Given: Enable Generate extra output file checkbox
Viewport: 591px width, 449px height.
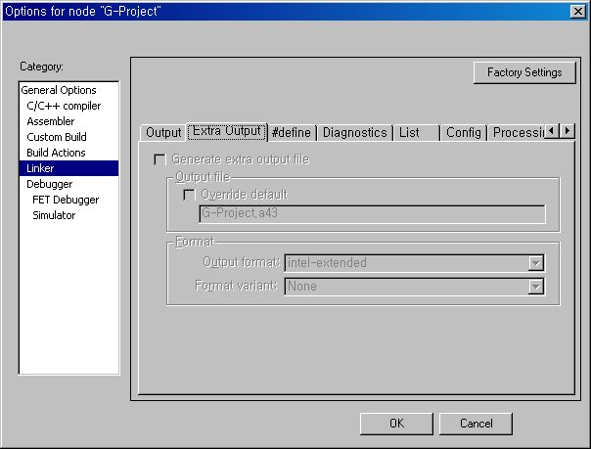Looking at the screenshot, I should click(159, 159).
